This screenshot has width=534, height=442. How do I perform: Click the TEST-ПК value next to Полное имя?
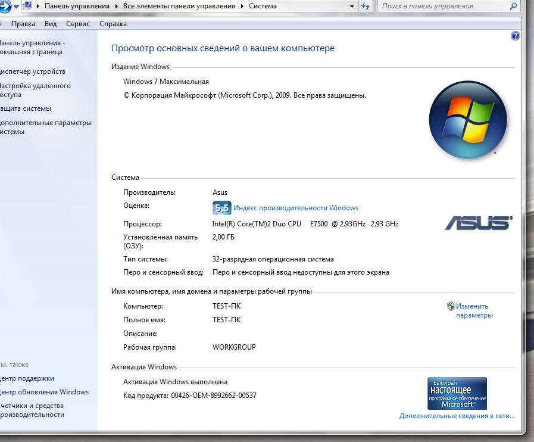point(226,320)
